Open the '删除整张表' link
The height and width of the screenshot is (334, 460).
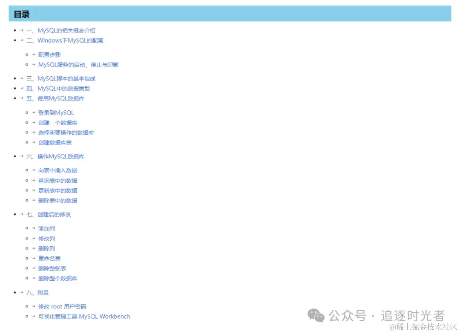tap(52, 268)
